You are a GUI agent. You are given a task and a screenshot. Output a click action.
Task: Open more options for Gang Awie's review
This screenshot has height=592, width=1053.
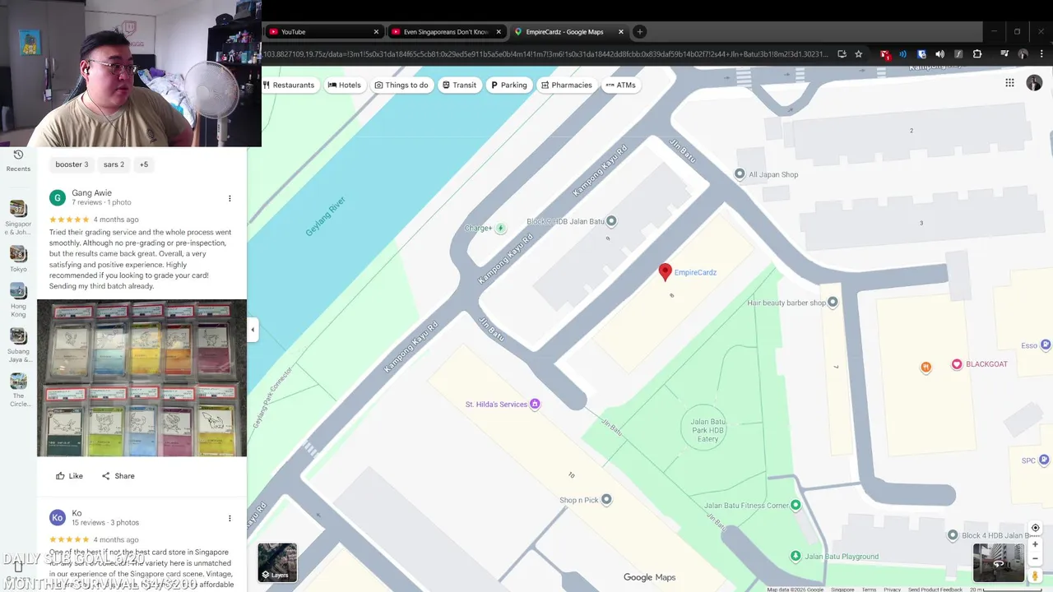[230, 198]
